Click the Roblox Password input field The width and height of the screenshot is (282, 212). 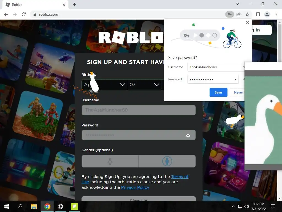(x=139, y=135)
